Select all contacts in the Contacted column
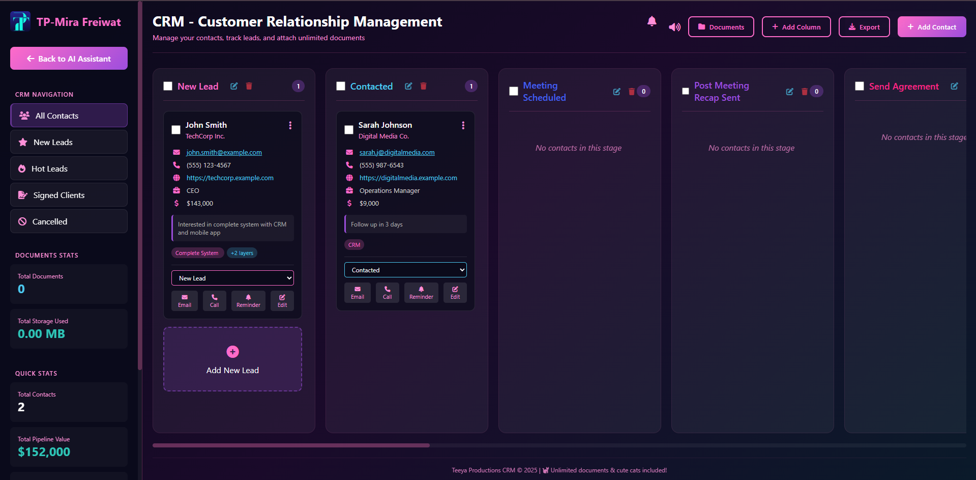 pos(341,86)
